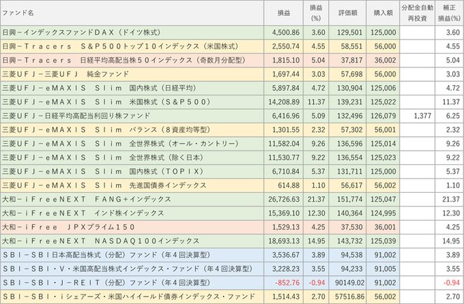Image resolution: width=464 pixels, height=304 pixels.
Task: Select the profit value 1,301.55
Action: 286,130
